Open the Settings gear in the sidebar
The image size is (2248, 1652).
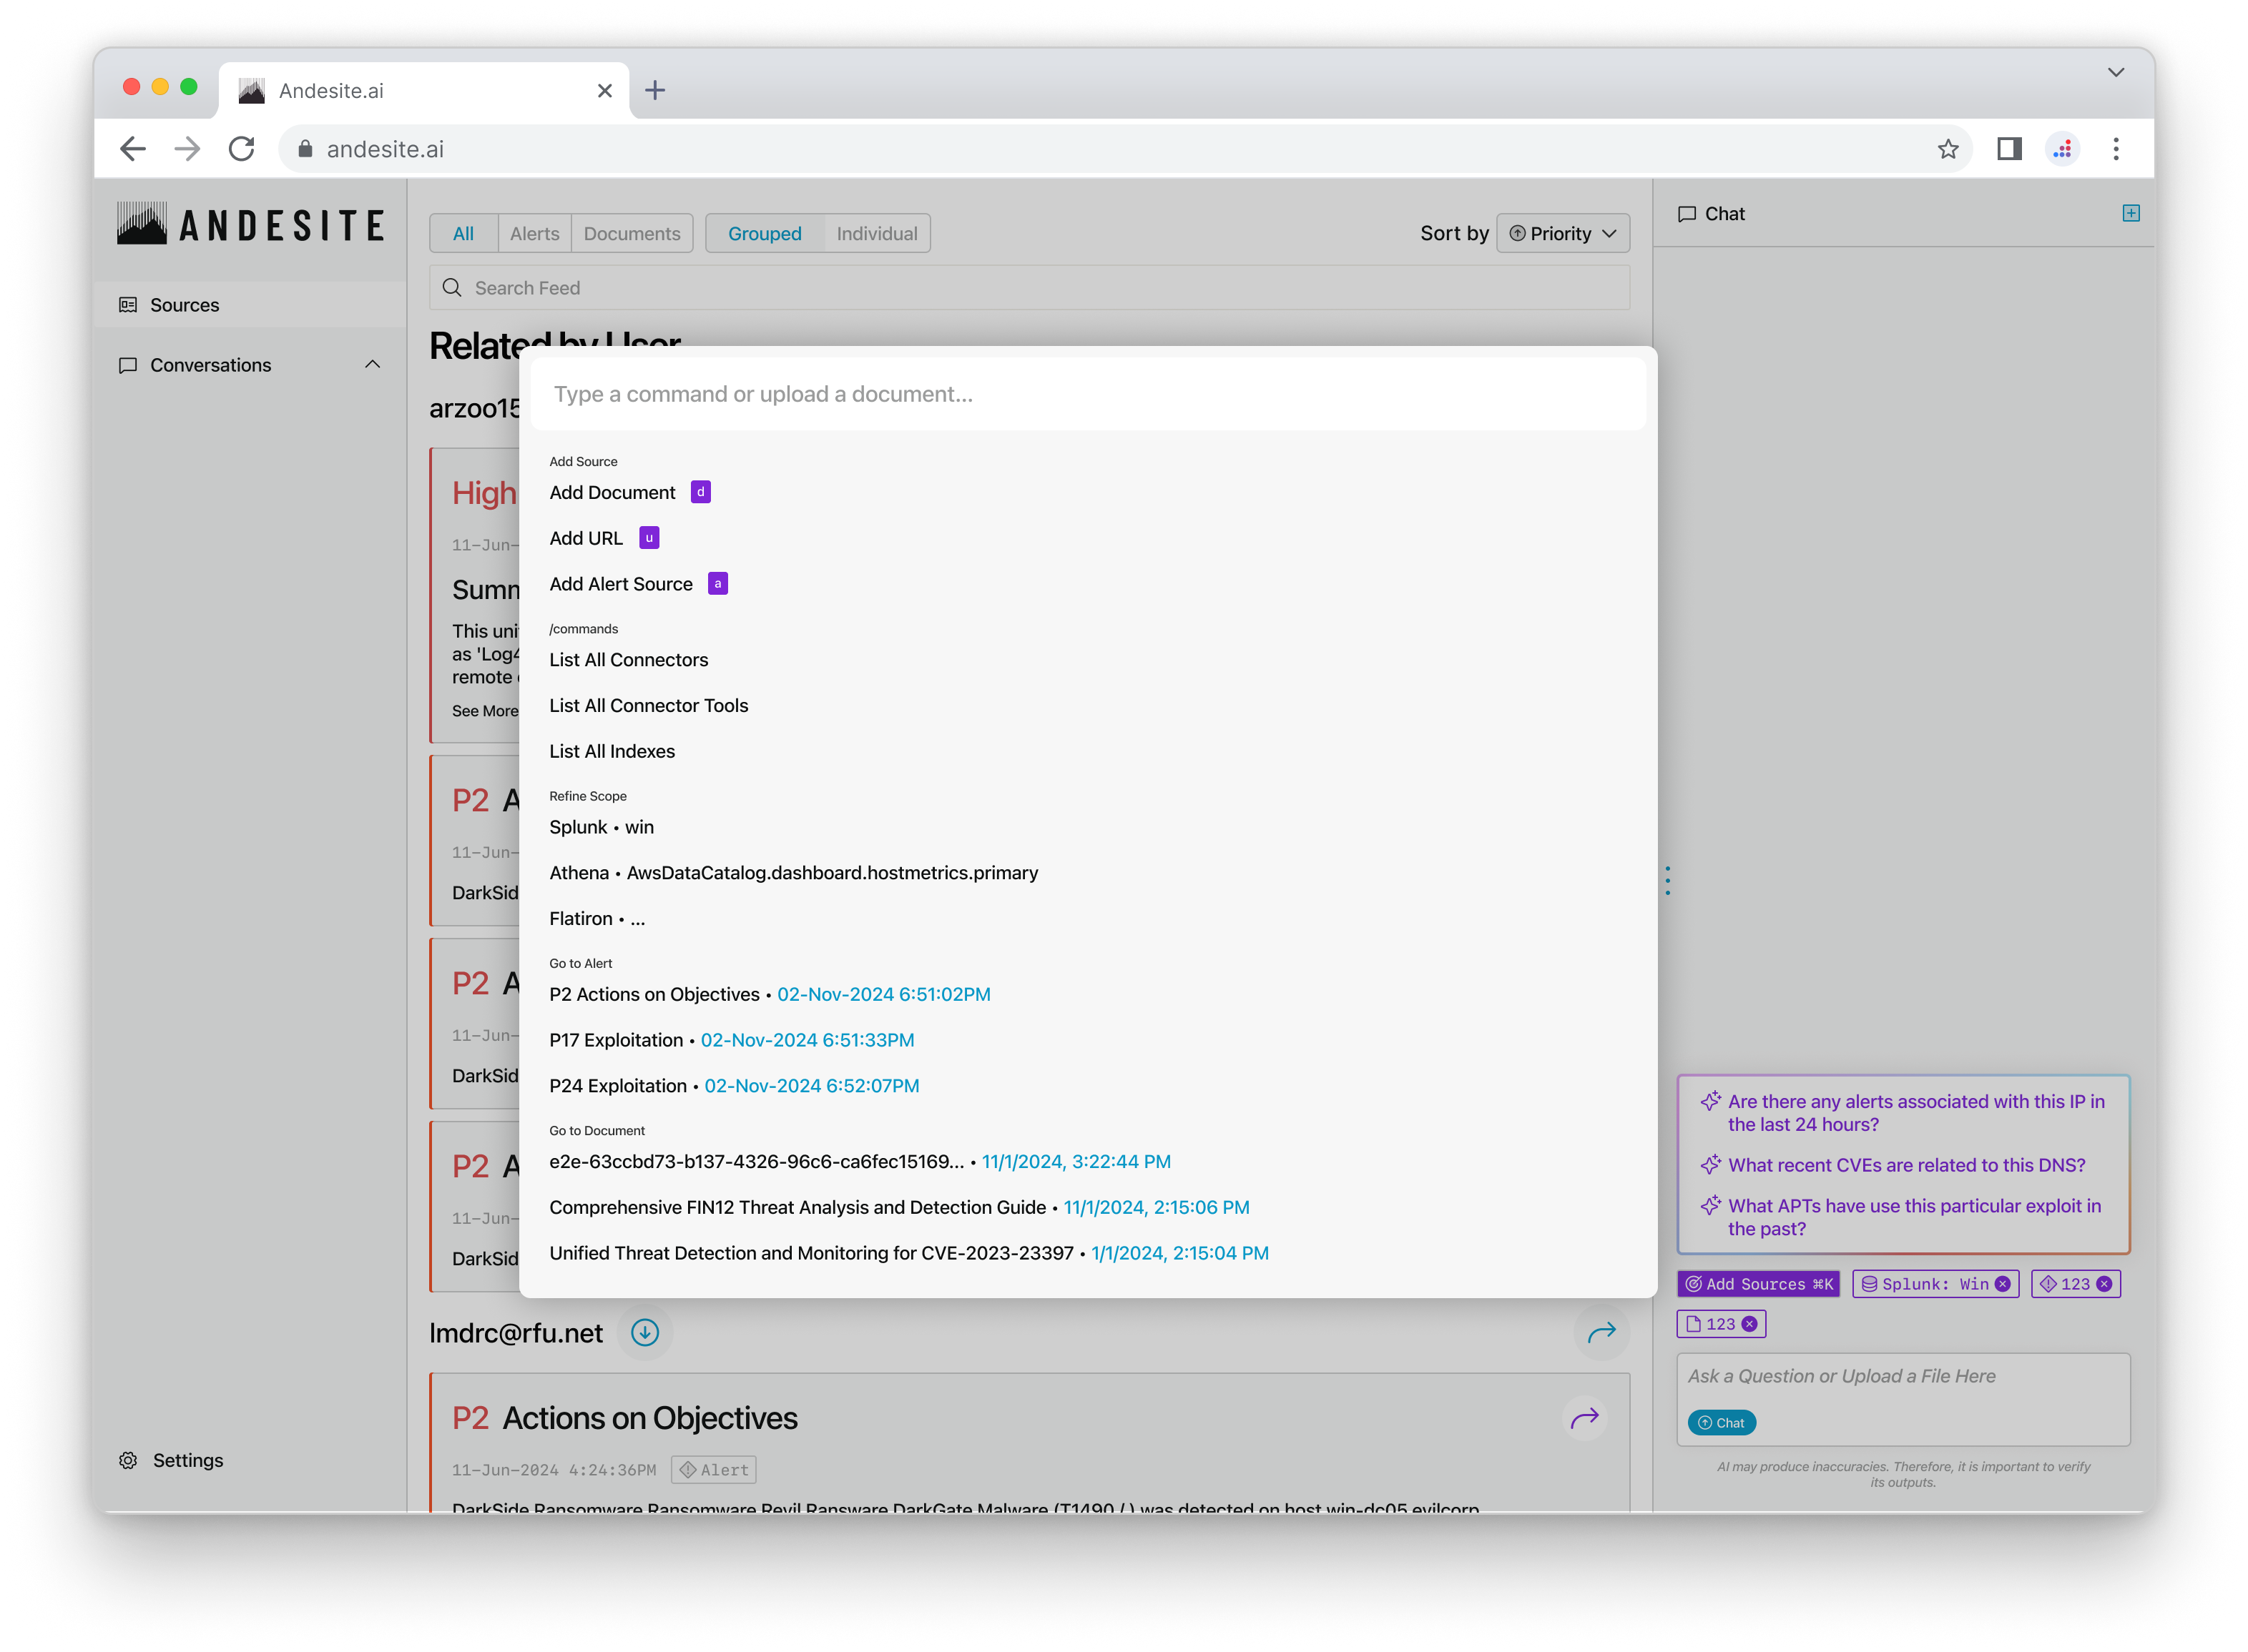pyautogui.click(x=128, y=1460)
